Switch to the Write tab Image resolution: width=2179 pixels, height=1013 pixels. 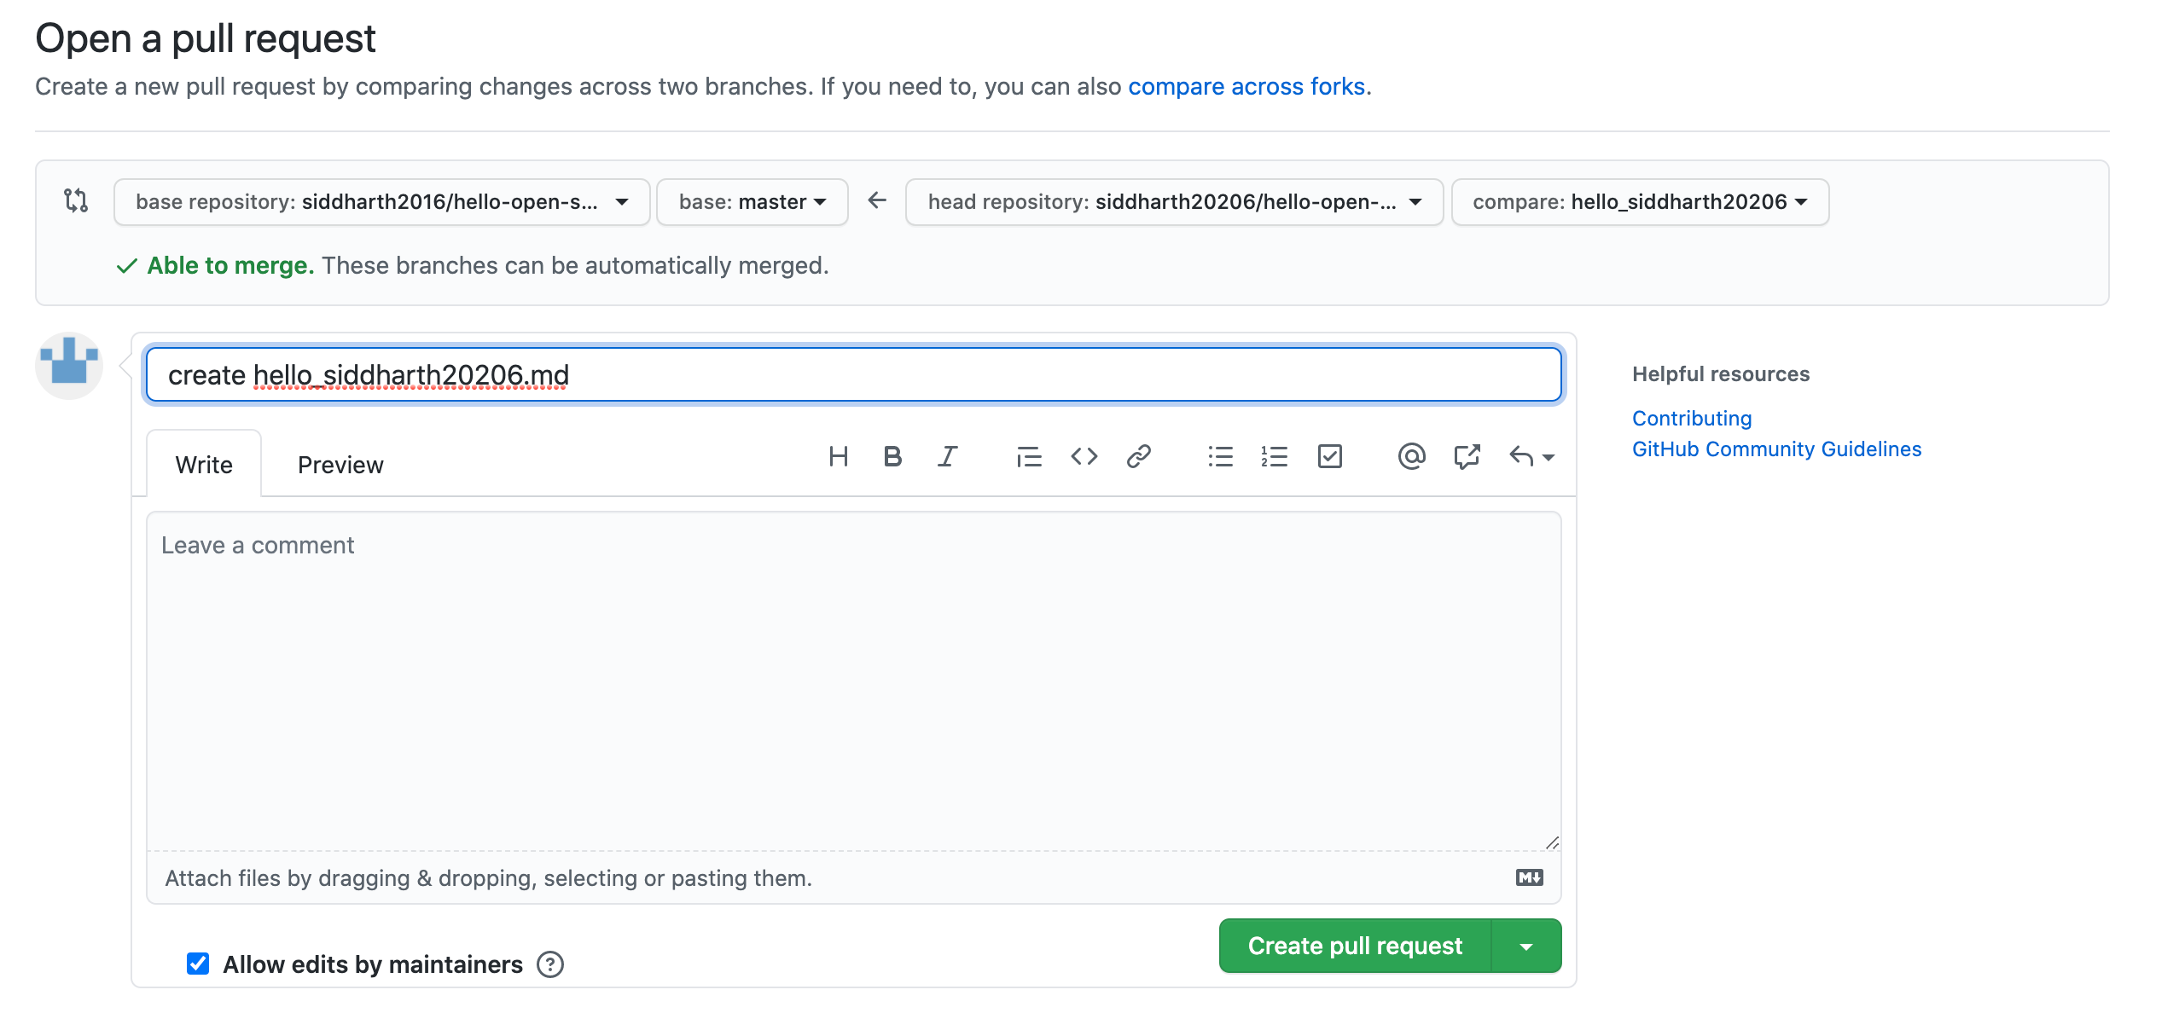pos(204,464)
